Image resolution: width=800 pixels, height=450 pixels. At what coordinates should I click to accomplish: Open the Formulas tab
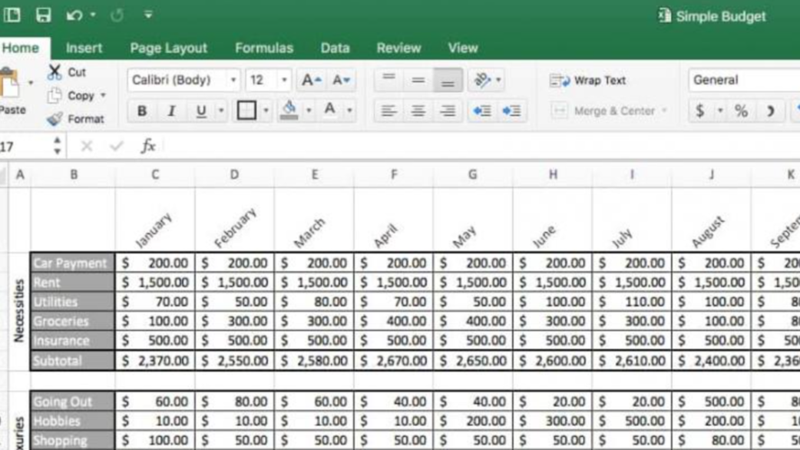[x=264, y=48]
